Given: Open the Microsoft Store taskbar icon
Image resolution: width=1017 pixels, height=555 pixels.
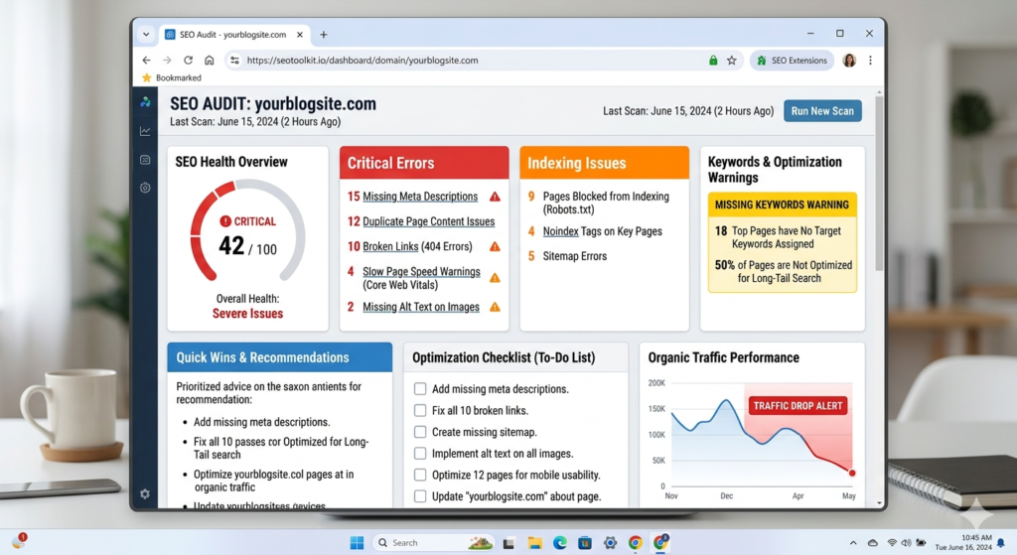Looking at the screenshot, I should pyautogui.click(x=585, y=543).
